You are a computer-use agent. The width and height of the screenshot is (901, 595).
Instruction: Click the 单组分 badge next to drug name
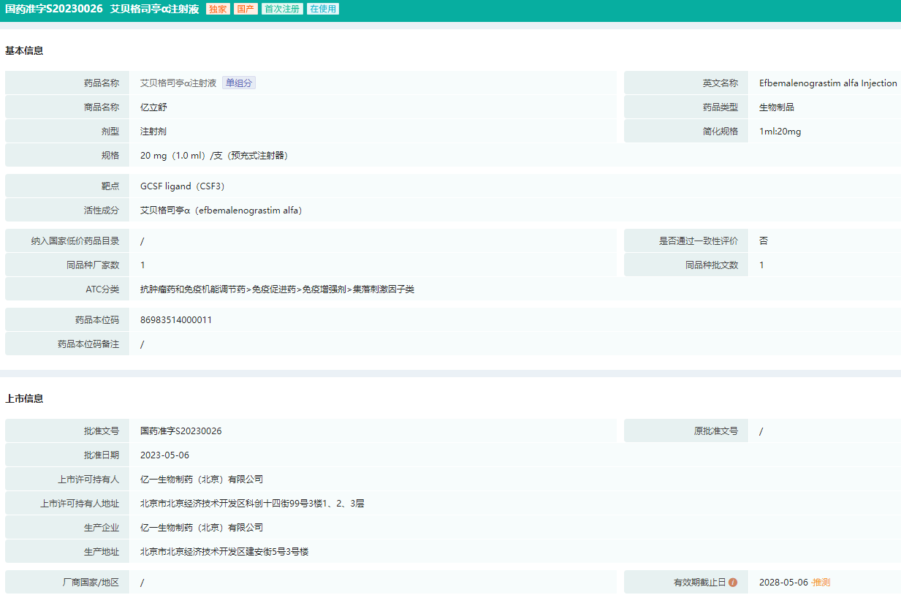239,83
